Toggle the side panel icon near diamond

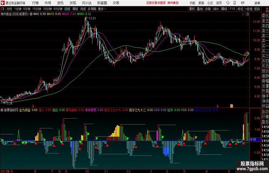247,14
